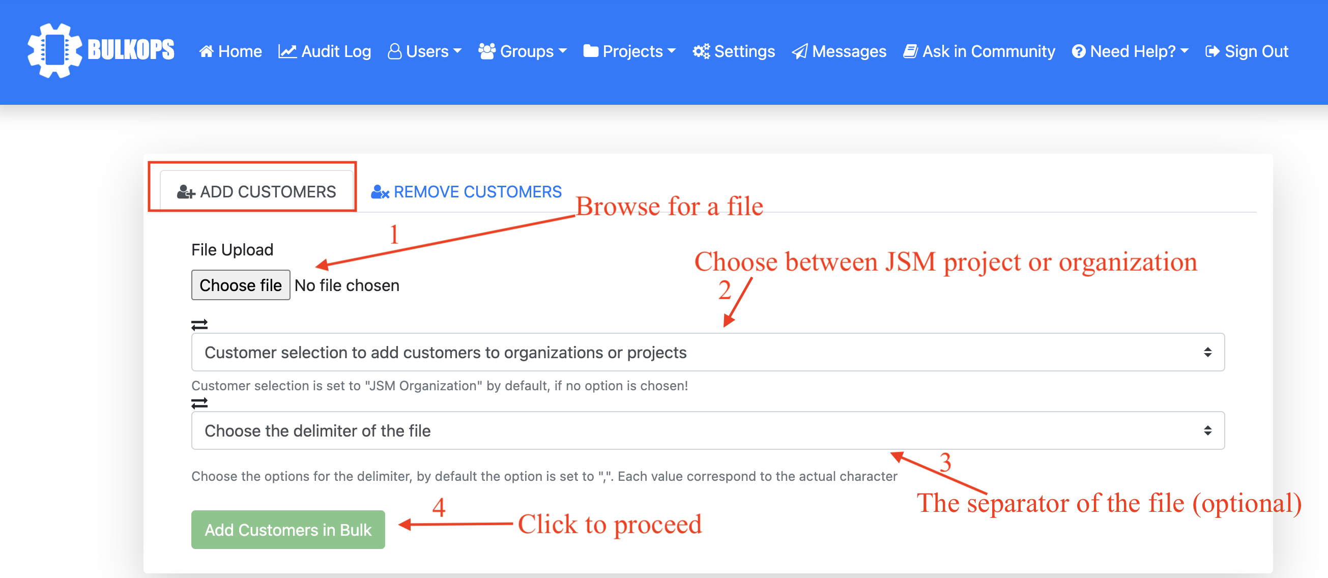Image resolution: width=1328 pixels, height=578 pixels.
Task: Open the Settings link
Action: pos(734,51)
